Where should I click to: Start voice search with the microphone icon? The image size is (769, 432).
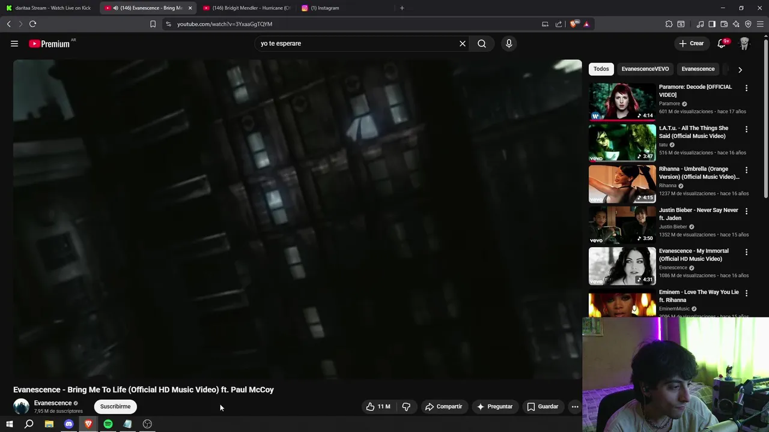click(x=509, y=43)
